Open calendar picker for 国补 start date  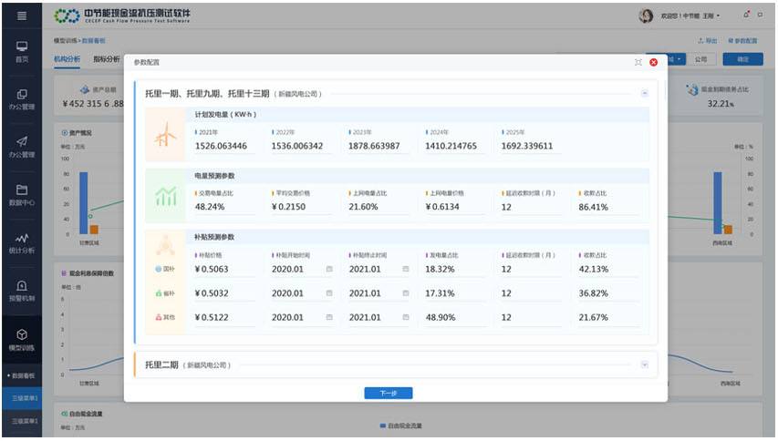click(x=329, y=269)
